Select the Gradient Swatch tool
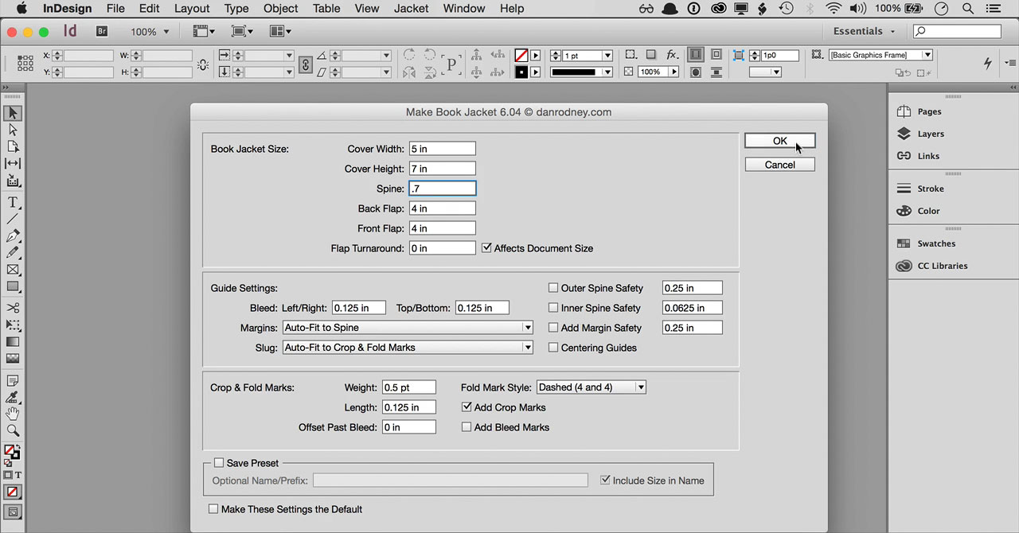 pyautogui.click(x=13, y=342)
